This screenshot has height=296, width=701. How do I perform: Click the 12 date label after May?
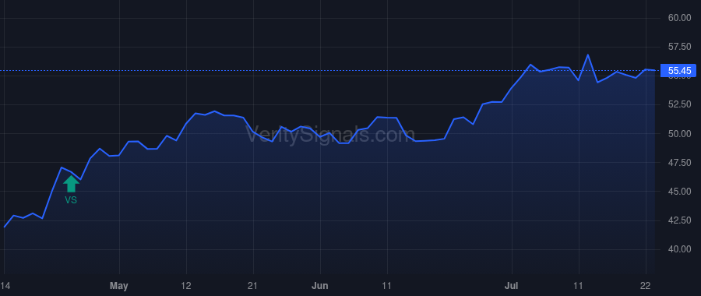[186, 286]
